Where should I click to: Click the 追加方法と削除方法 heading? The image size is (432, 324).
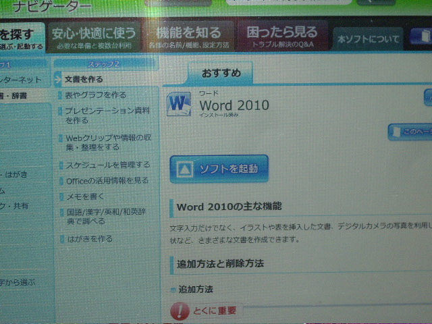click(221, 264)
